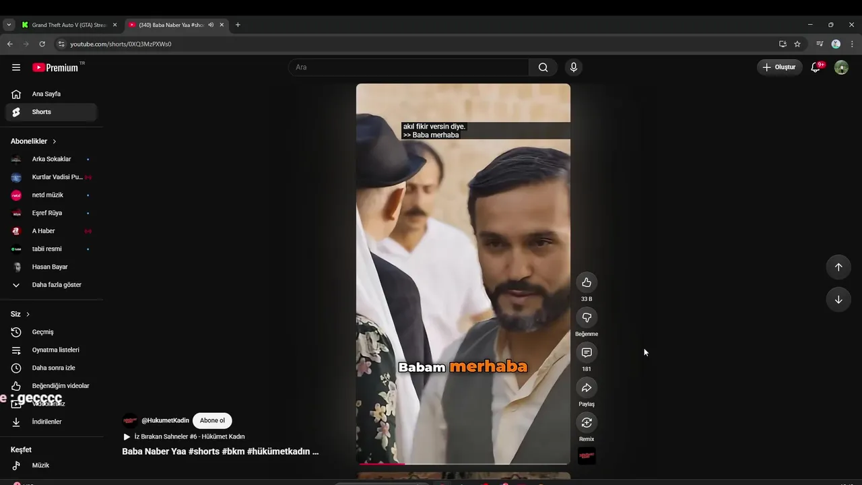
Task: Open tabii resmi channel
Action: click(x=51, y=249)
